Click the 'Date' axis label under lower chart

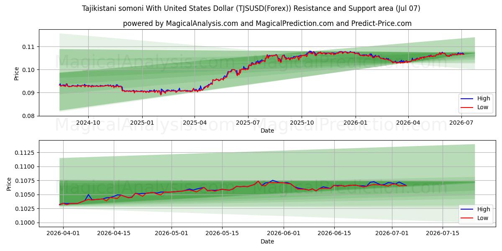pos(267,241)
